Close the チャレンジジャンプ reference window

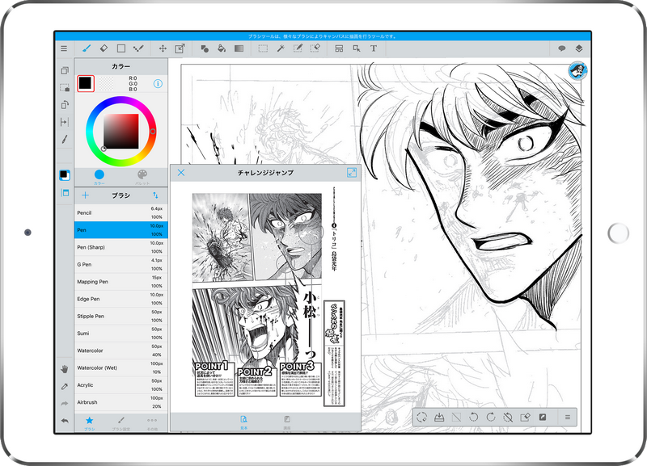click(181, 173)
